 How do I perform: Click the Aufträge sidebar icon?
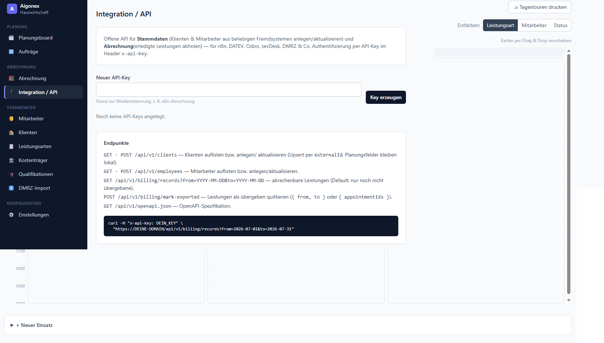tap(11, 52)
